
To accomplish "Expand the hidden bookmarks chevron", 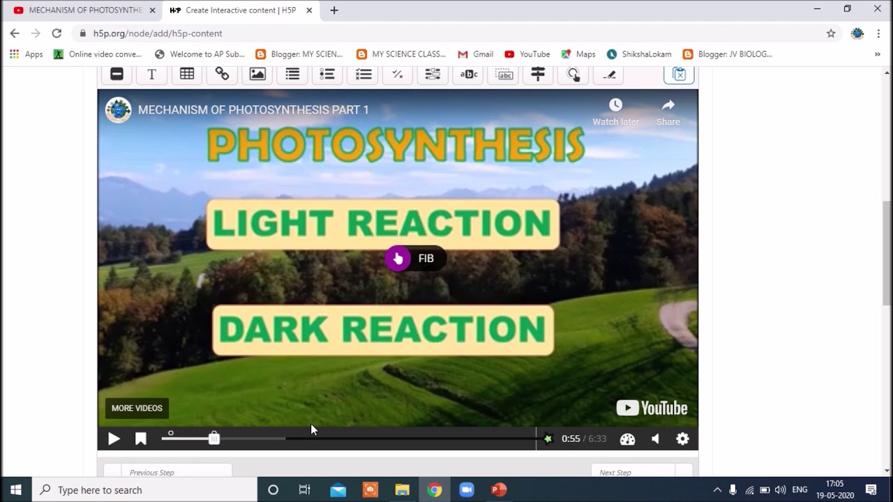I will 878,54.
